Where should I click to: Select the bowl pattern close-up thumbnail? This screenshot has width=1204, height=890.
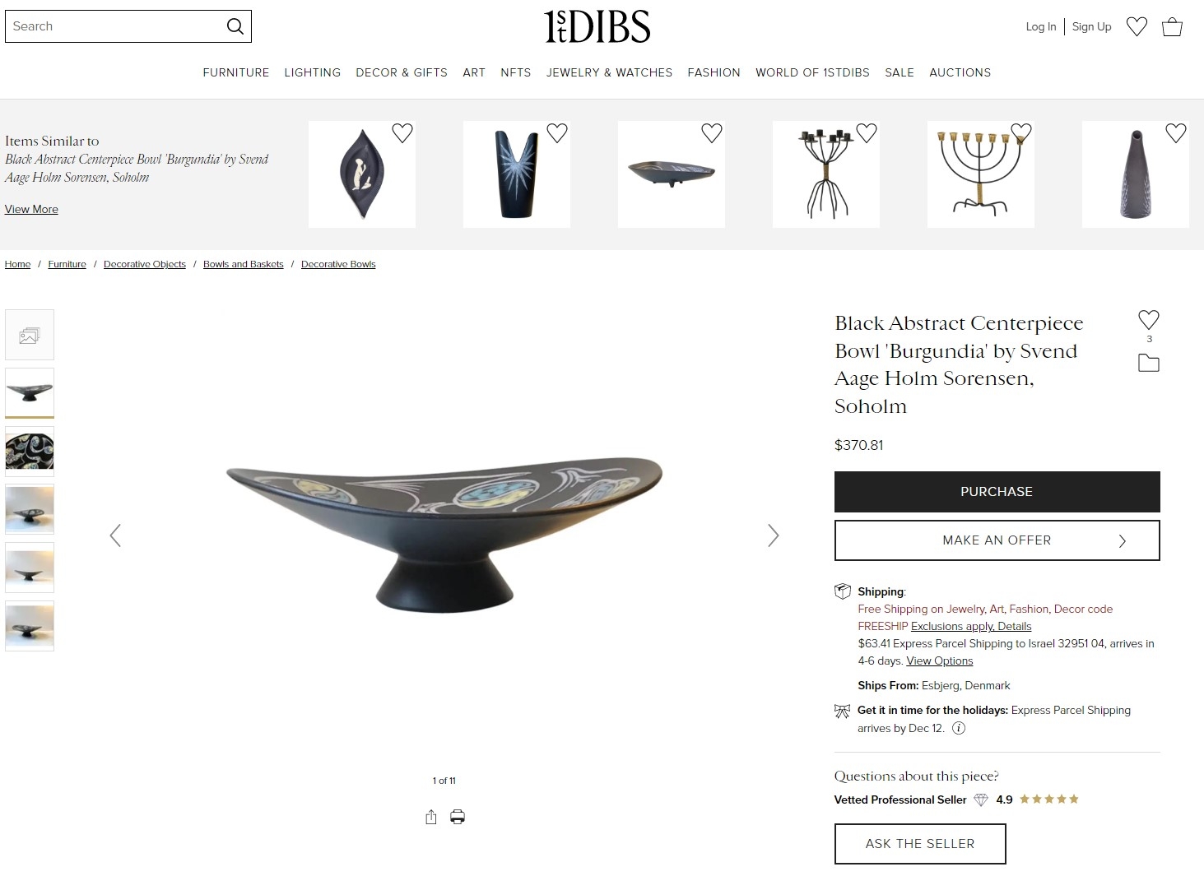[x=30, y=452]
